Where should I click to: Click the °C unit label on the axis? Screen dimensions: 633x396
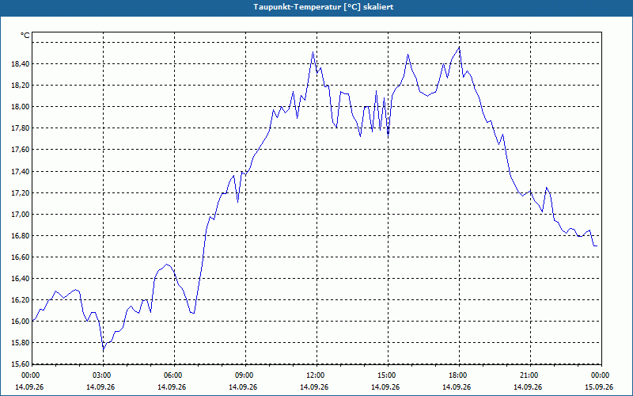pyautogui.click(x=25, y=36)
